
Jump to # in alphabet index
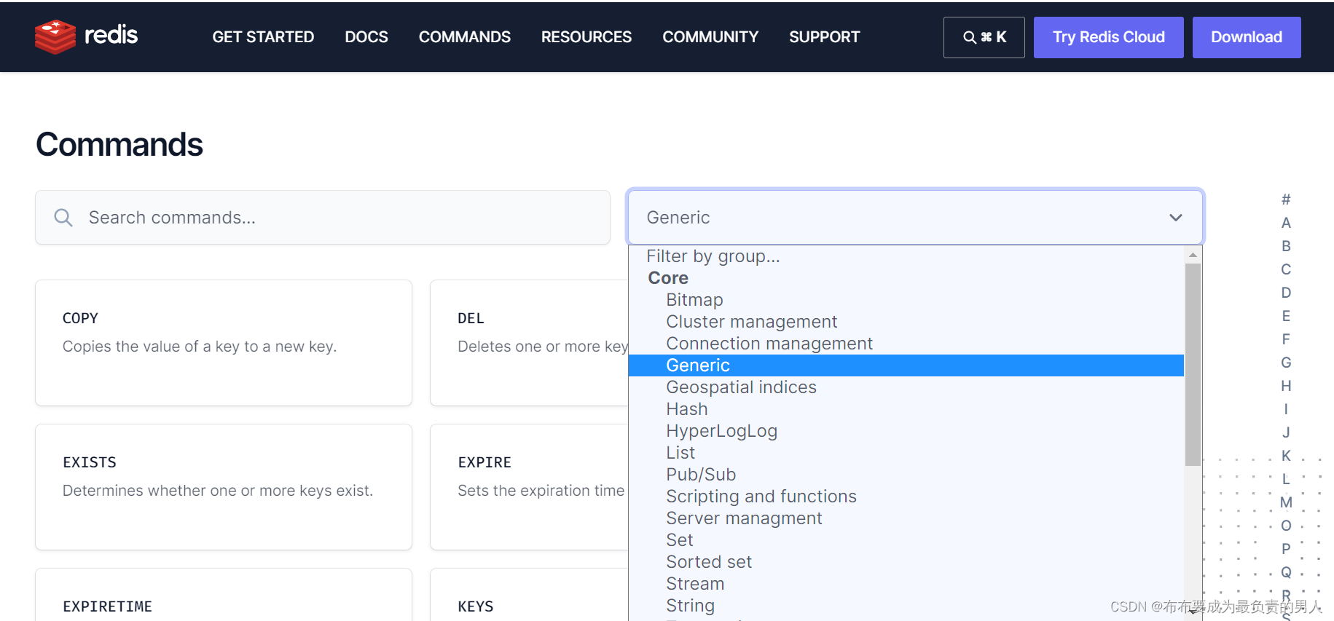click(x=1286, y=199)
